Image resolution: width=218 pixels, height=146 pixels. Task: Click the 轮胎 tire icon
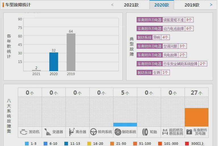pyautogui.click(x=145, y=132)
